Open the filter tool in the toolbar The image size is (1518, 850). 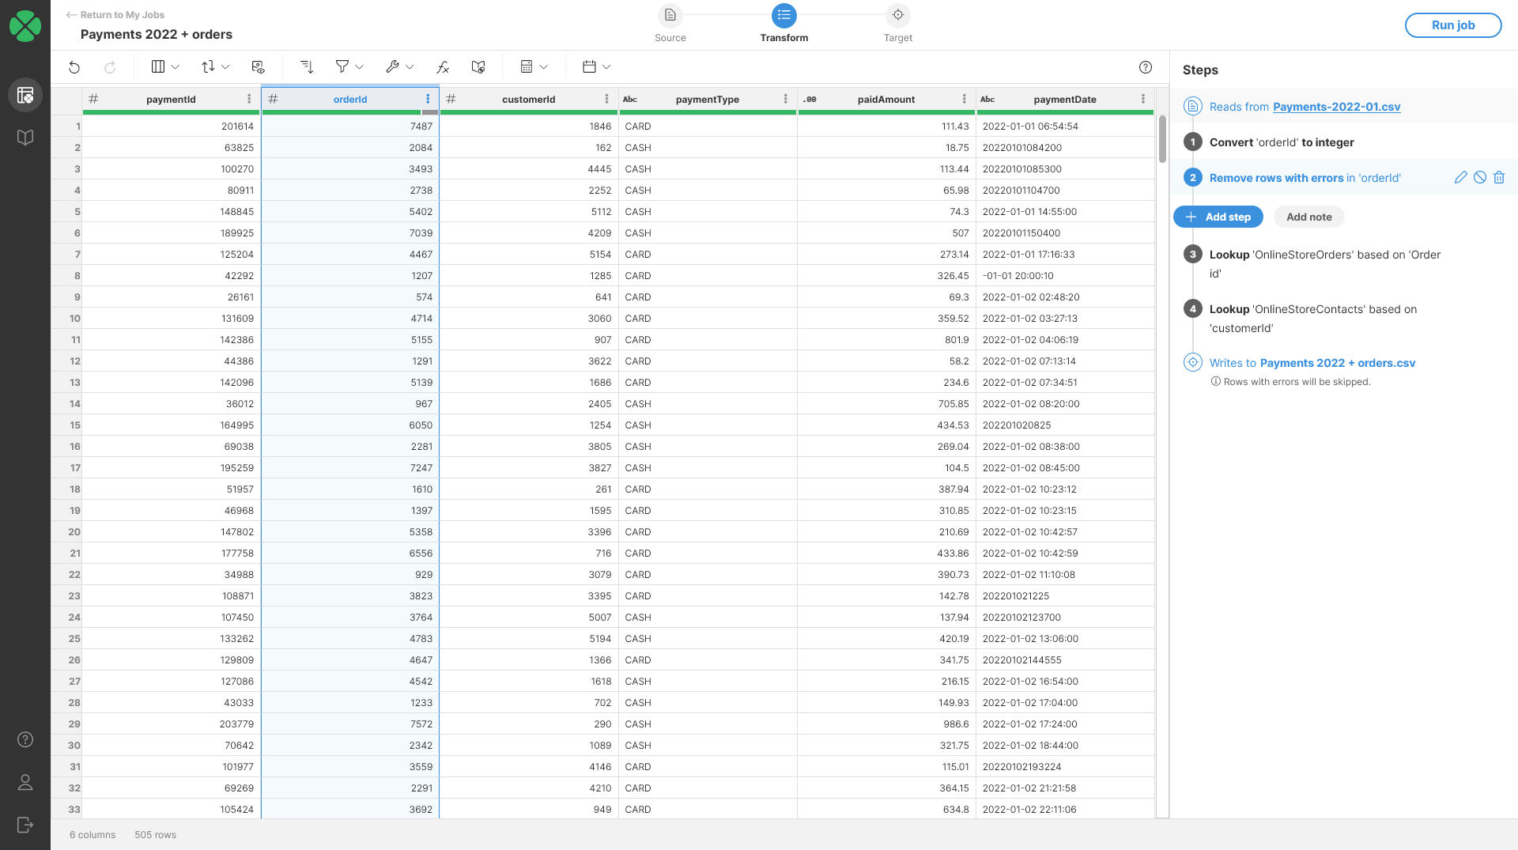pos(343,66)
